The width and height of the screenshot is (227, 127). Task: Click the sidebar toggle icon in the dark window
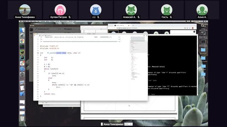pos(31,30)
